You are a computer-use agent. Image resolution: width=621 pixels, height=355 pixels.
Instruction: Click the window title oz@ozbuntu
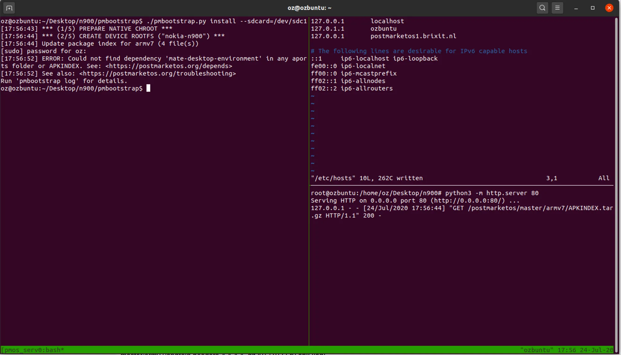point(309,8)
